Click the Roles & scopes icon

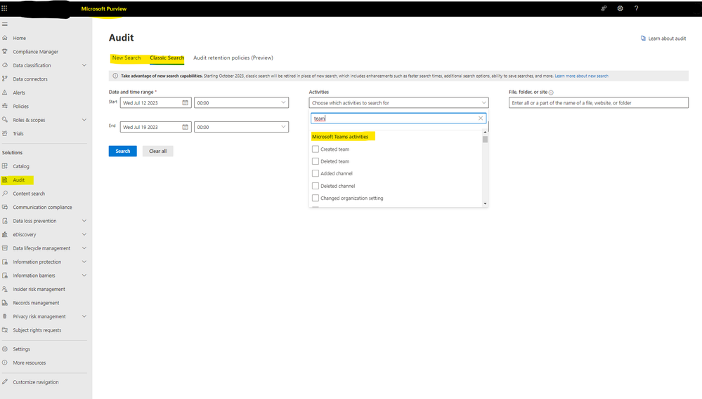click(5, 120)
